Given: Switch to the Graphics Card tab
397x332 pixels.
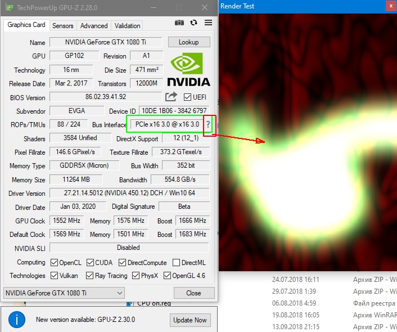Looking at the screenshot, I should pos(26,25).
